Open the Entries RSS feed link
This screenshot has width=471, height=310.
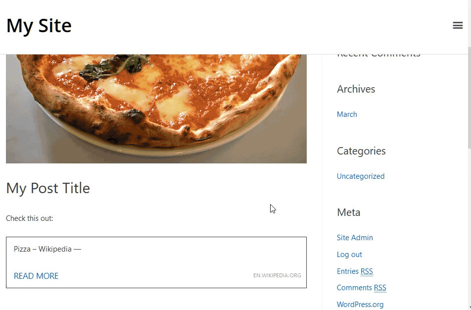[355, 271]
